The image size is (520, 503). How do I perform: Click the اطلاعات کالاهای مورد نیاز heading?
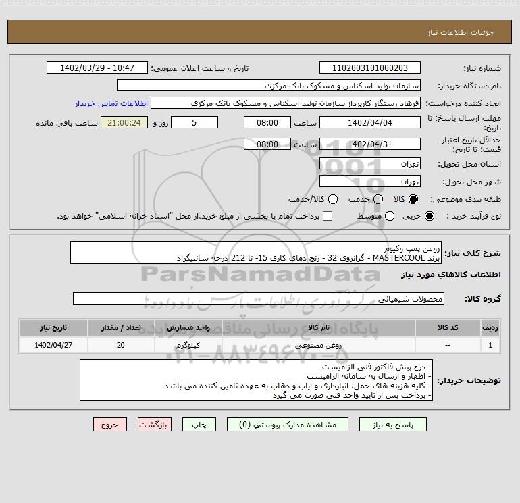pos(450,275)
